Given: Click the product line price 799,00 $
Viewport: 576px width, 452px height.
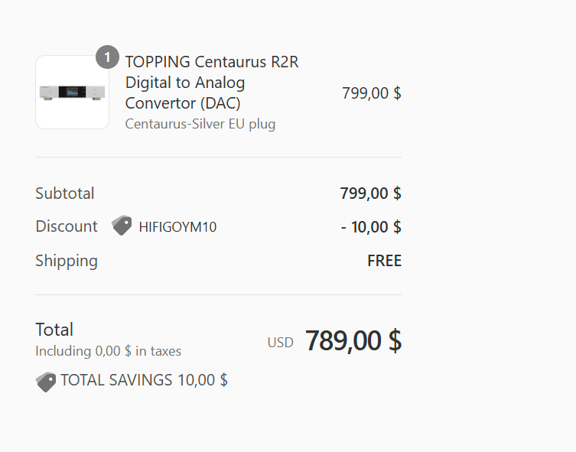Looking at the screenshot, I should click(371, 93).
